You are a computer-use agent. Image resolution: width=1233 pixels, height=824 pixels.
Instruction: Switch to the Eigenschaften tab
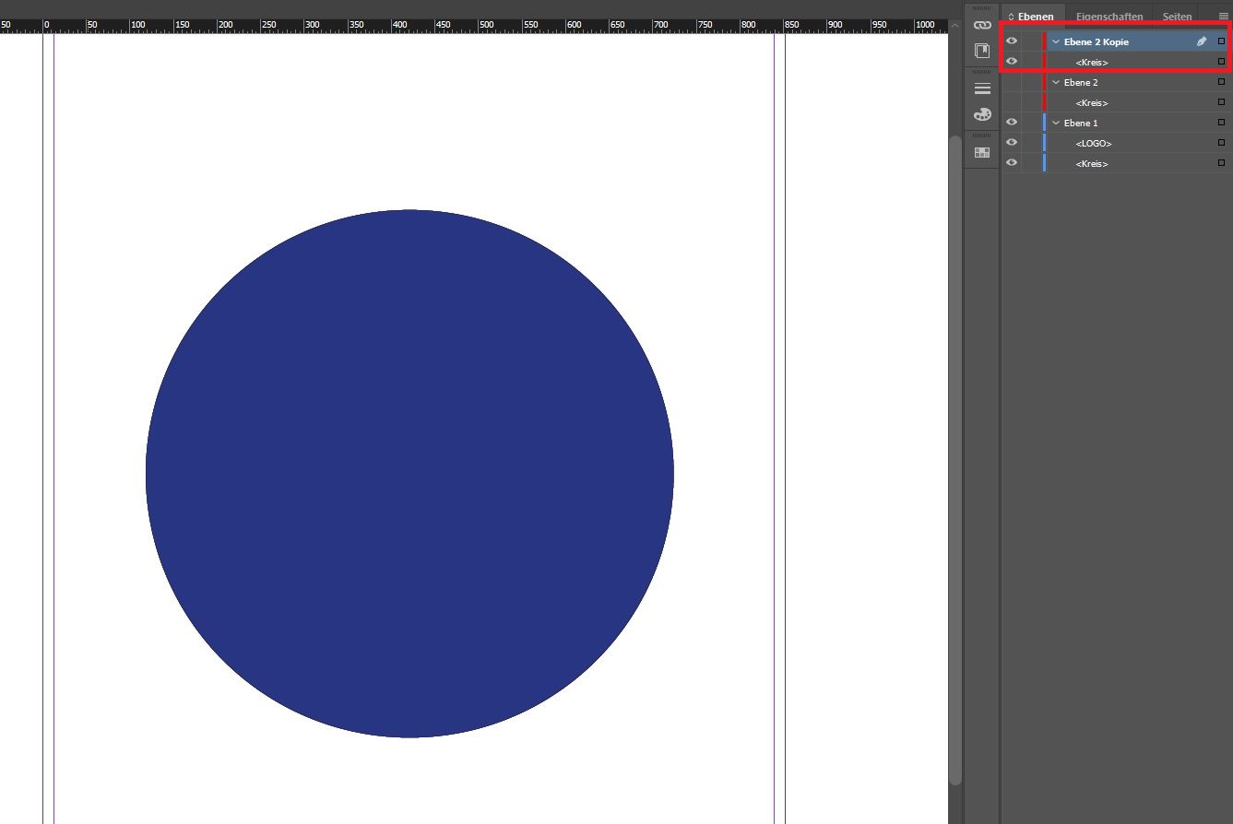[x=1109, y=17]
